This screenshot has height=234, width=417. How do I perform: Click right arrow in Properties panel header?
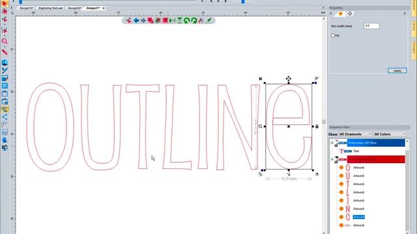point(405,13)
